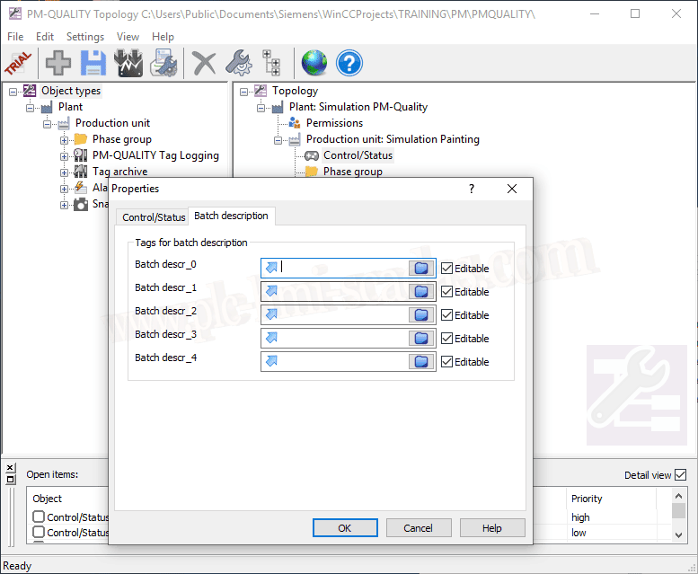
Task: Switch to the Control/Status tab
Action: 154,217
